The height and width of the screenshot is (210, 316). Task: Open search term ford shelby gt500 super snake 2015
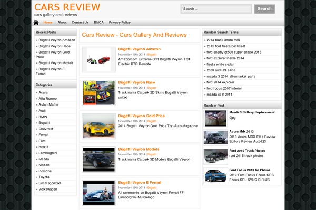click(234, 52)
